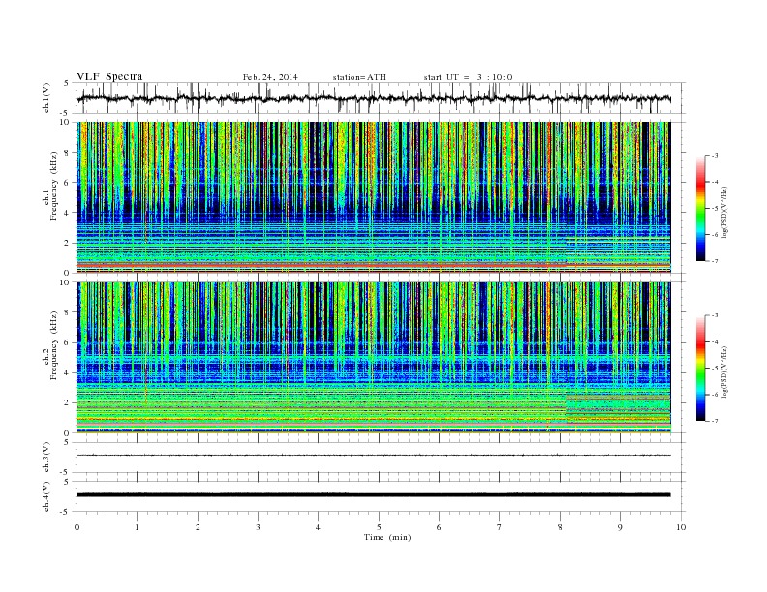The image size is (767, 592).
Task: Click time axis tick label "3"
Action: coord(259,527)
